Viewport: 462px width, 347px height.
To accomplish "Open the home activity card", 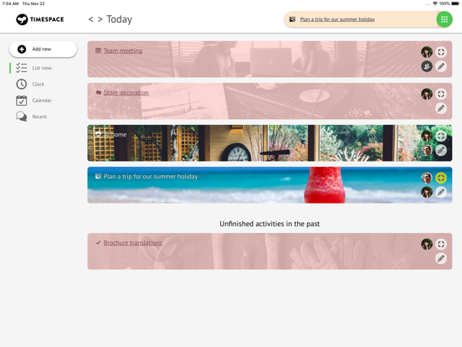I will [x=269, y=143].
